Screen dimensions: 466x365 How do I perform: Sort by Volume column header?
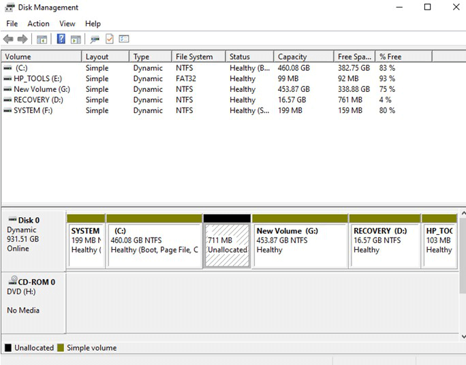(x=42, y=57)
